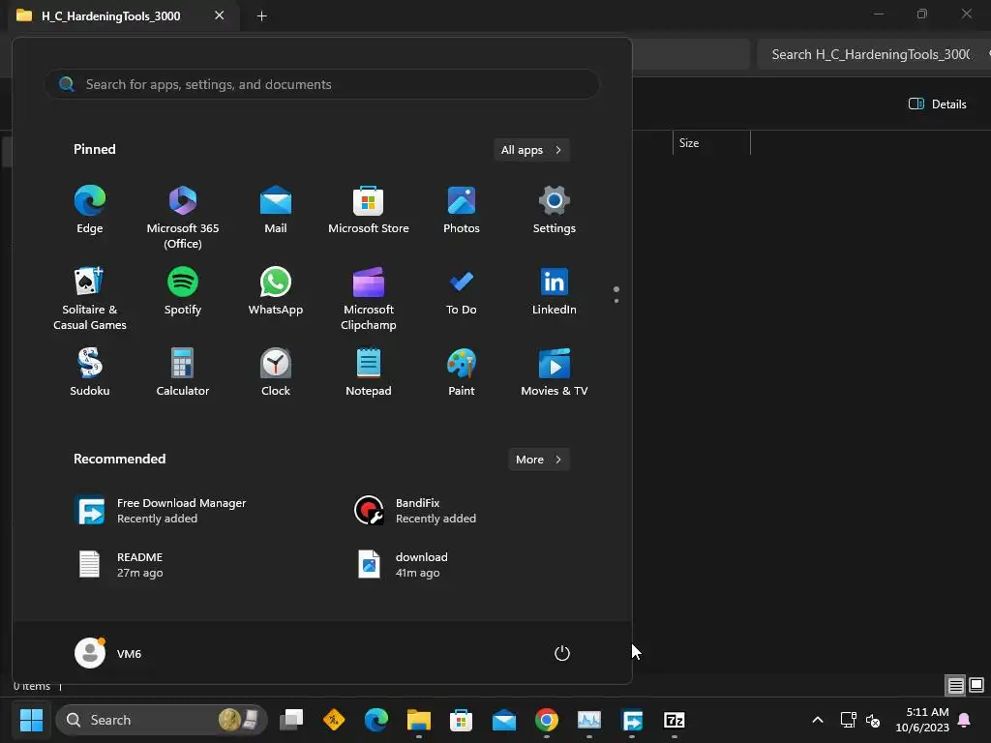Launch the Calculator app
Screen dimensions: 991x743
183,372
